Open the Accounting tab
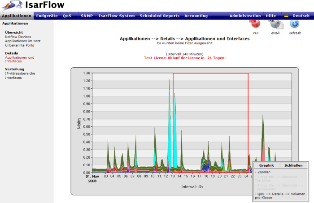 (196, 16)
